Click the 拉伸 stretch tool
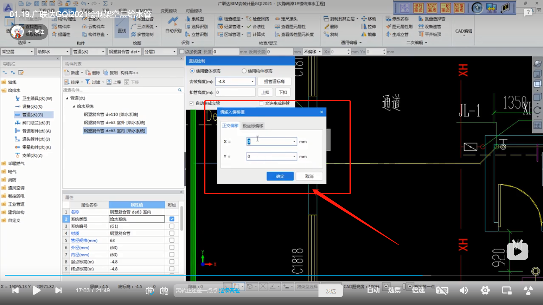 [369, 27]
